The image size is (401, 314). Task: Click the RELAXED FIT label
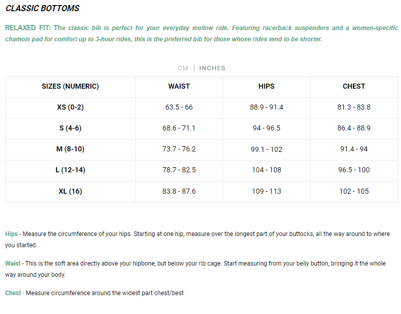28,28
